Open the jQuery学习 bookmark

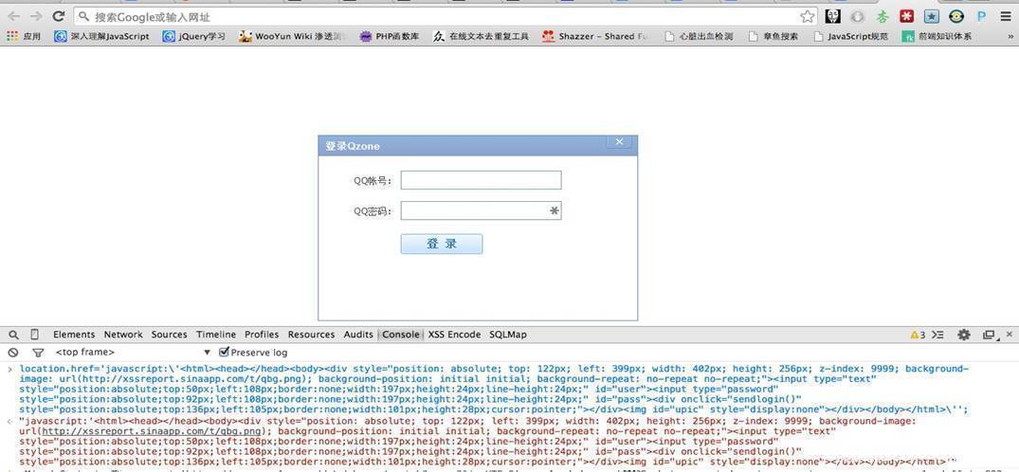(x=194, y=36)
